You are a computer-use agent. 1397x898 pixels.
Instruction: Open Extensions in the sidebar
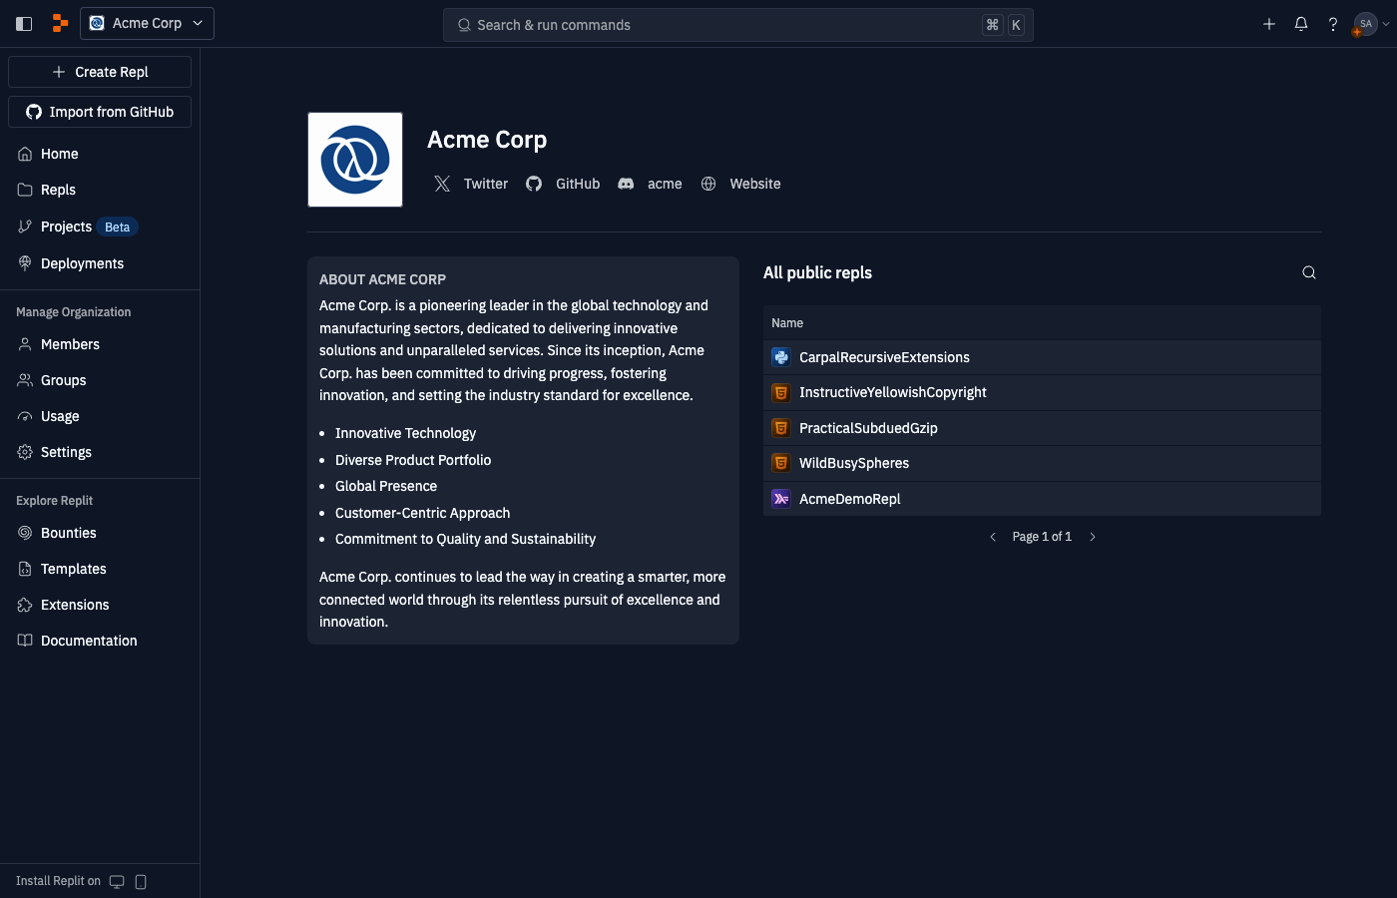pos(100,605)
